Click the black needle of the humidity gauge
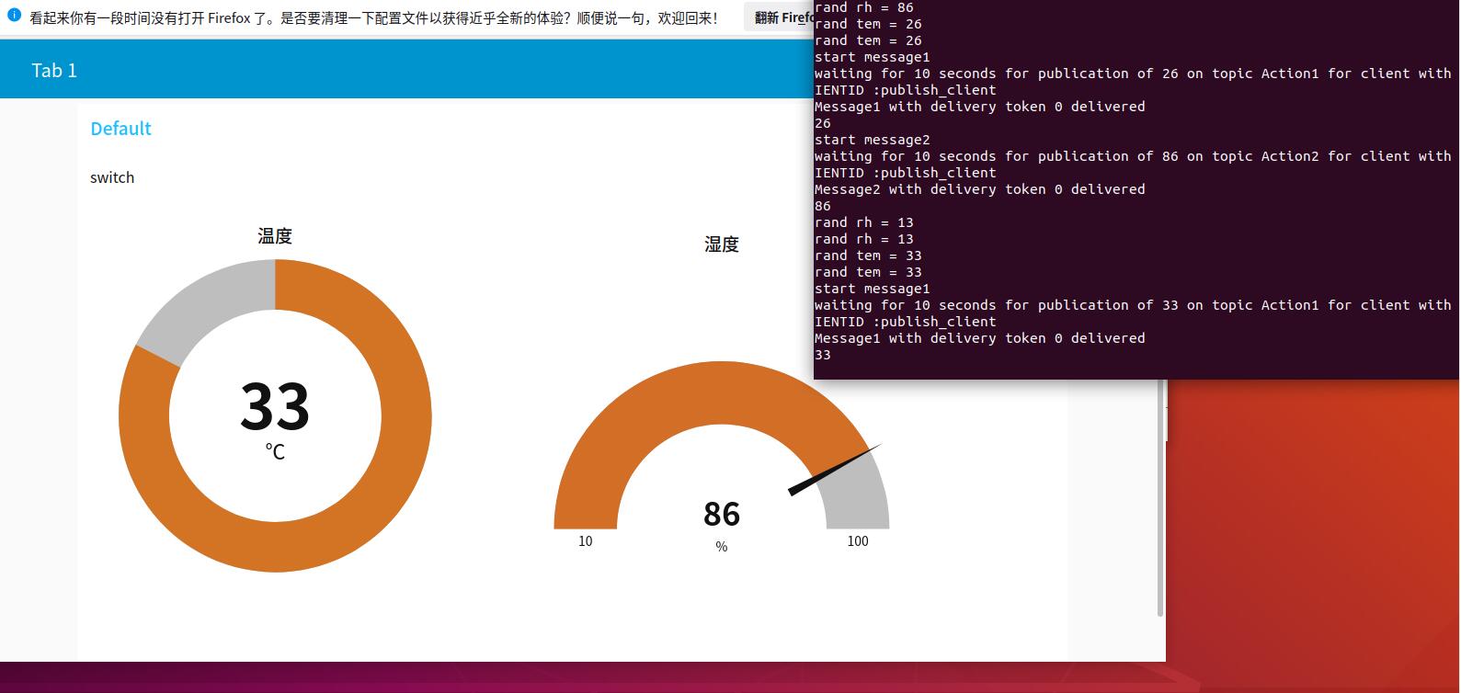Screen dimensions: 1461x693 [x=834, y=470]
